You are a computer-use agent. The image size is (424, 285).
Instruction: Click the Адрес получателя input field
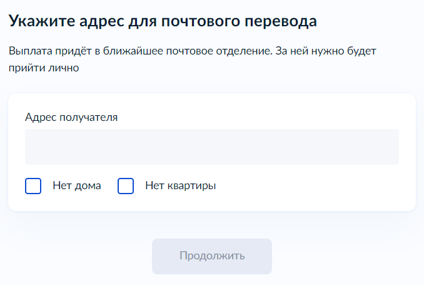click(212, 147)
